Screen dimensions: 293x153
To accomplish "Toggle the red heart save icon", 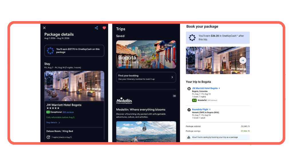I will [104, 28].
